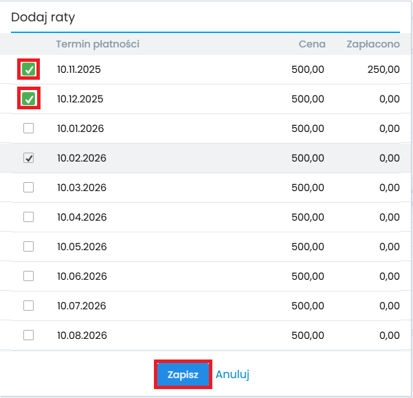The height and width of the screenshot is (398, 413).
Task: Select the 10.02.2026 date text
Action: 82,158
